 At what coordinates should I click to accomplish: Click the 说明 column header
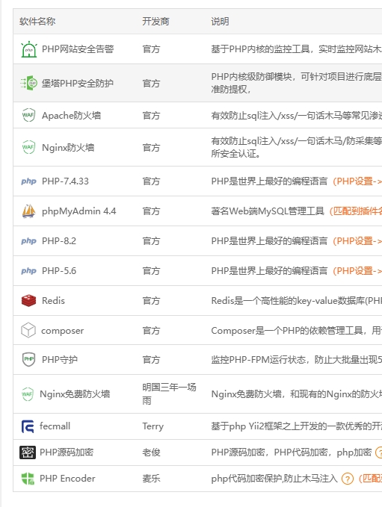(x=220, y=22)
